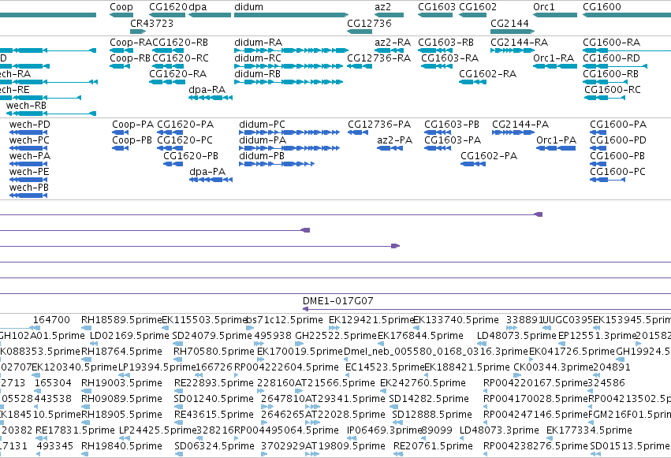
Task: Select the az2-PA protein label
Action: [394, 140]
